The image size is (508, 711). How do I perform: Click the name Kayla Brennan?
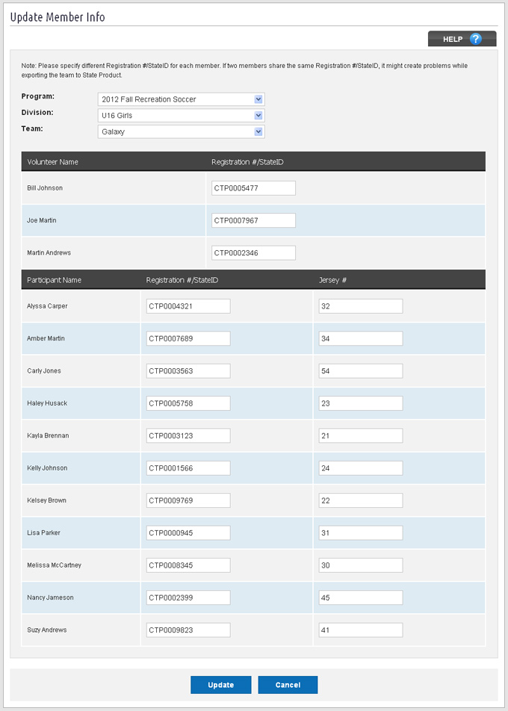click(x=48, y=435)
